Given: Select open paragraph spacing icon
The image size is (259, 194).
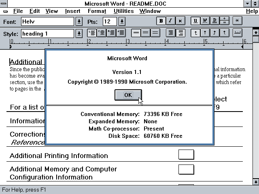Looking at the screenshot, I should (x=180, y=33).
